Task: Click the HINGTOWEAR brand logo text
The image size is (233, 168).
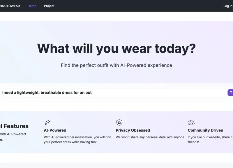Action: tap(10, 6)
